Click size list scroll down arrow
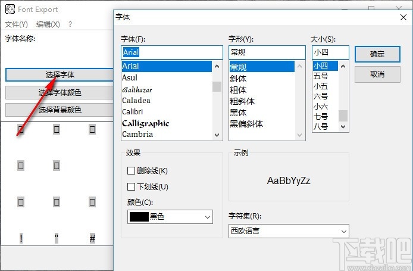Image resolution: width=413 pixels, height=271 pixels. coord(343,126)
